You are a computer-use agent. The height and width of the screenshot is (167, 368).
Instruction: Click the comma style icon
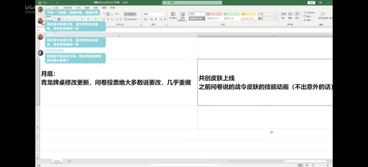click(156, 19)
